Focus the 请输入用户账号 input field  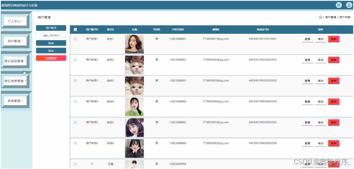click(x=51, y=35)
